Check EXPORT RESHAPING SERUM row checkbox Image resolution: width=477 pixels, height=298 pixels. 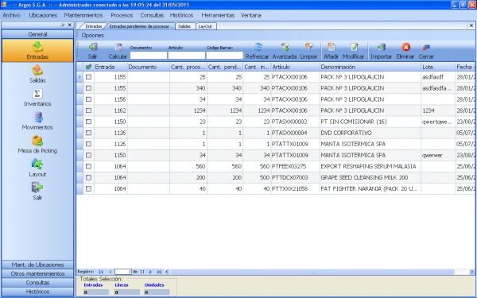point(88,166)
